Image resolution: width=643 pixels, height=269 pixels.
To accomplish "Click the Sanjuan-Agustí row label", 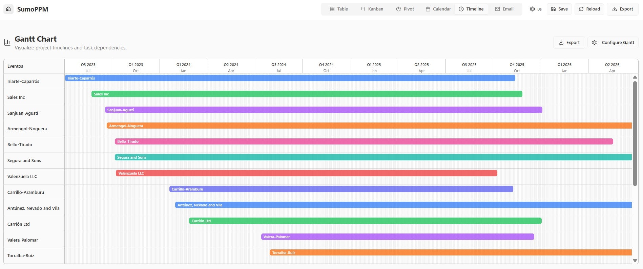I will pos(23,113).
